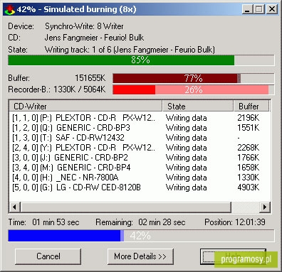Click the red 26% recorder buffer bar
The height and width of the screenshot is (272, 282).
pyautogui.click(x=193, y=89)
